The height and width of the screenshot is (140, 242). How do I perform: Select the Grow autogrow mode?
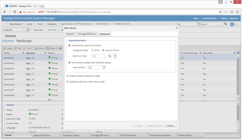[93, 50]
